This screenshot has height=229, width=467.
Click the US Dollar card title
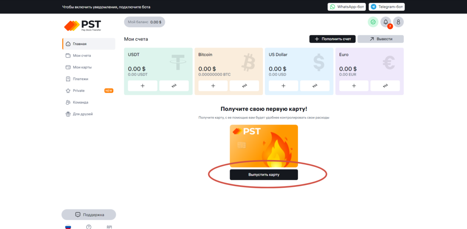(278, 54)
